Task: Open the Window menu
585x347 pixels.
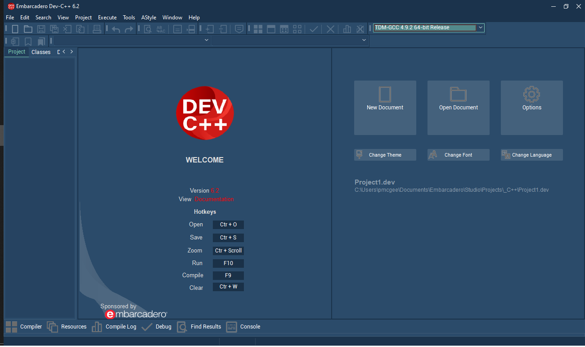Action: coord(172,18)
